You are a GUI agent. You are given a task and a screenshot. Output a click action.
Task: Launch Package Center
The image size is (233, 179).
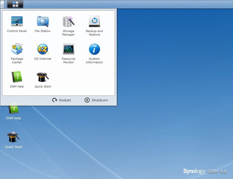click(x=17, y=53)
